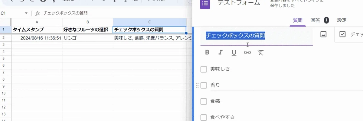Select the リンゴ cell

(x=87, y=38)
